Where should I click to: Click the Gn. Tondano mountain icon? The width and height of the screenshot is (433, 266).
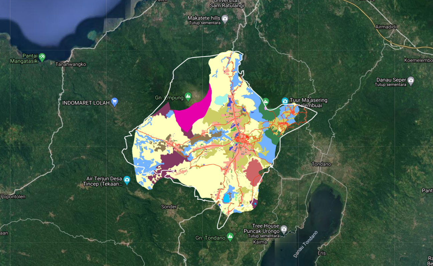230,237
